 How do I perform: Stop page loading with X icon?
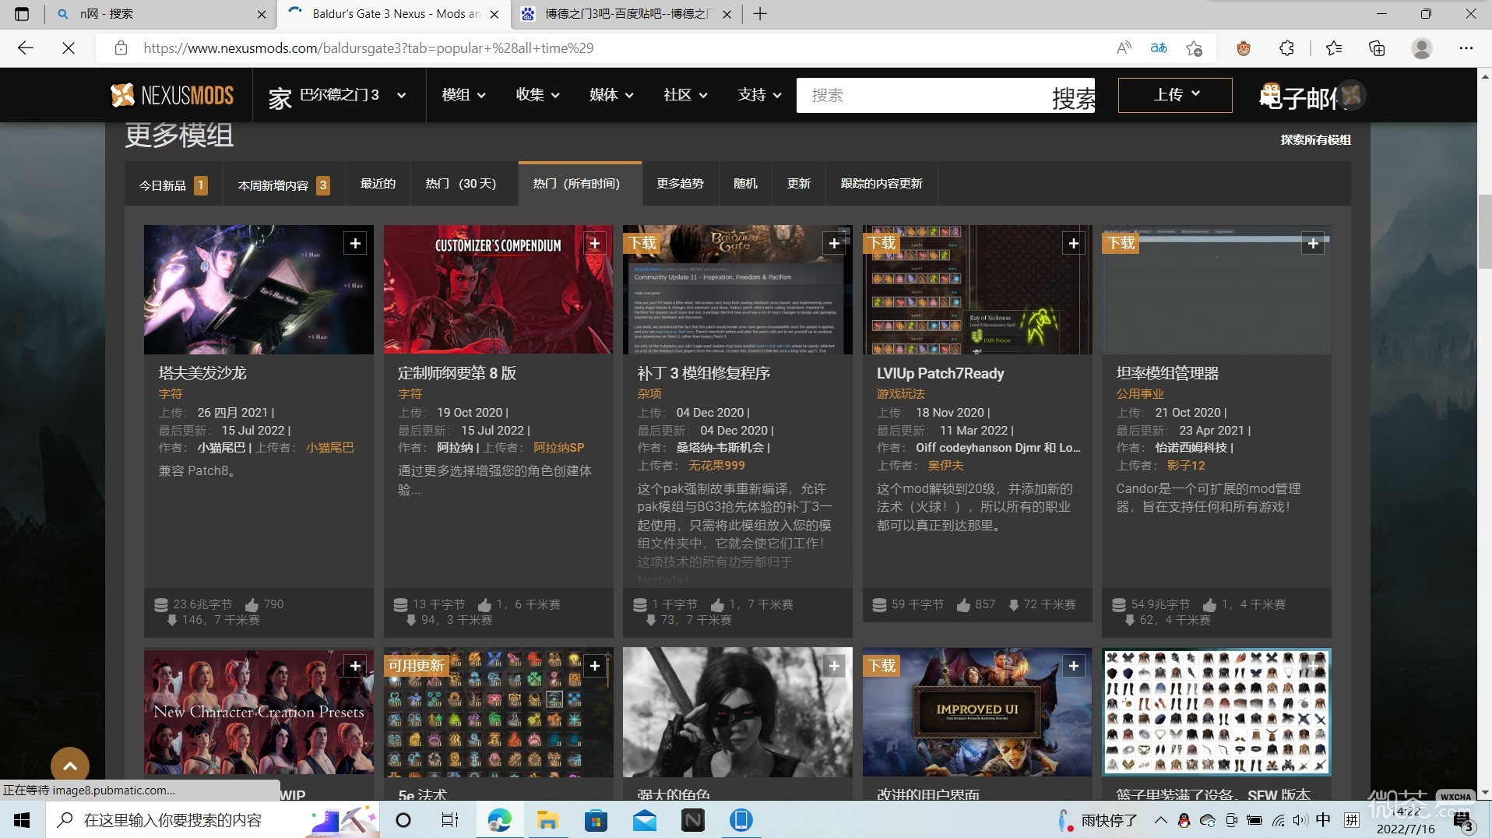point(69,48)
